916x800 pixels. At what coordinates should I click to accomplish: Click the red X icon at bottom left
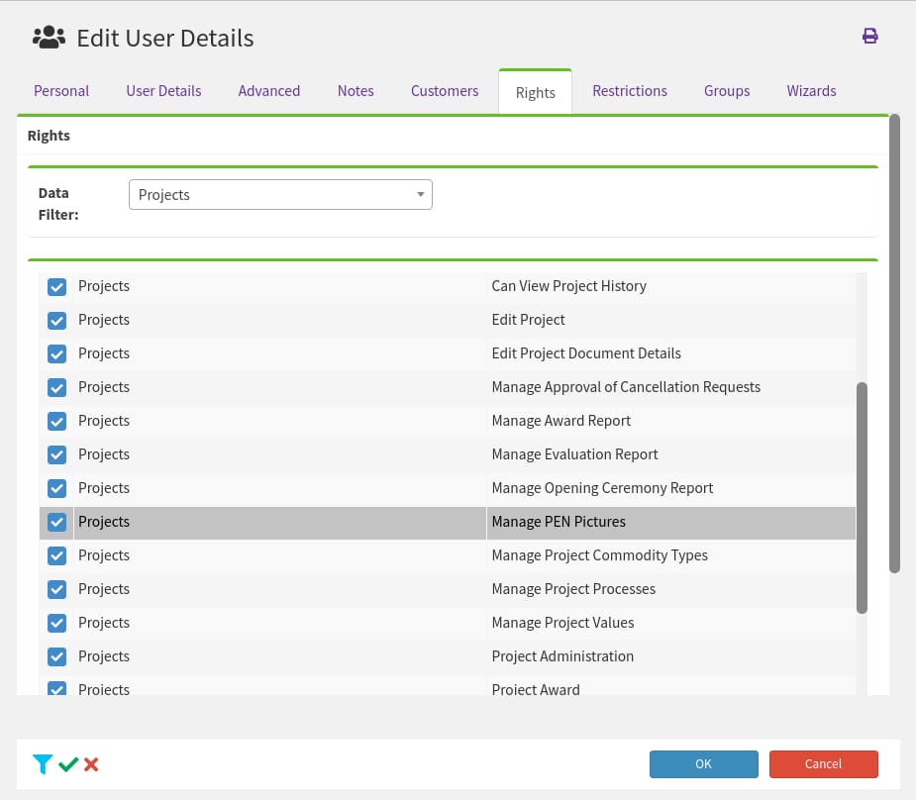coord(90,763)
